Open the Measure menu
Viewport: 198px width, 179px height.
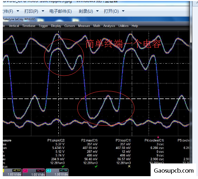(x=84, y=26)
